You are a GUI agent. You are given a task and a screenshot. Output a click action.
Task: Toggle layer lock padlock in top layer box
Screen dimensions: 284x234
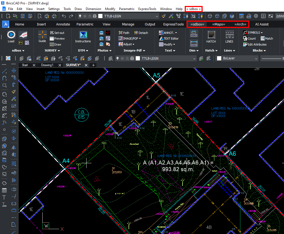coord(90,16)
